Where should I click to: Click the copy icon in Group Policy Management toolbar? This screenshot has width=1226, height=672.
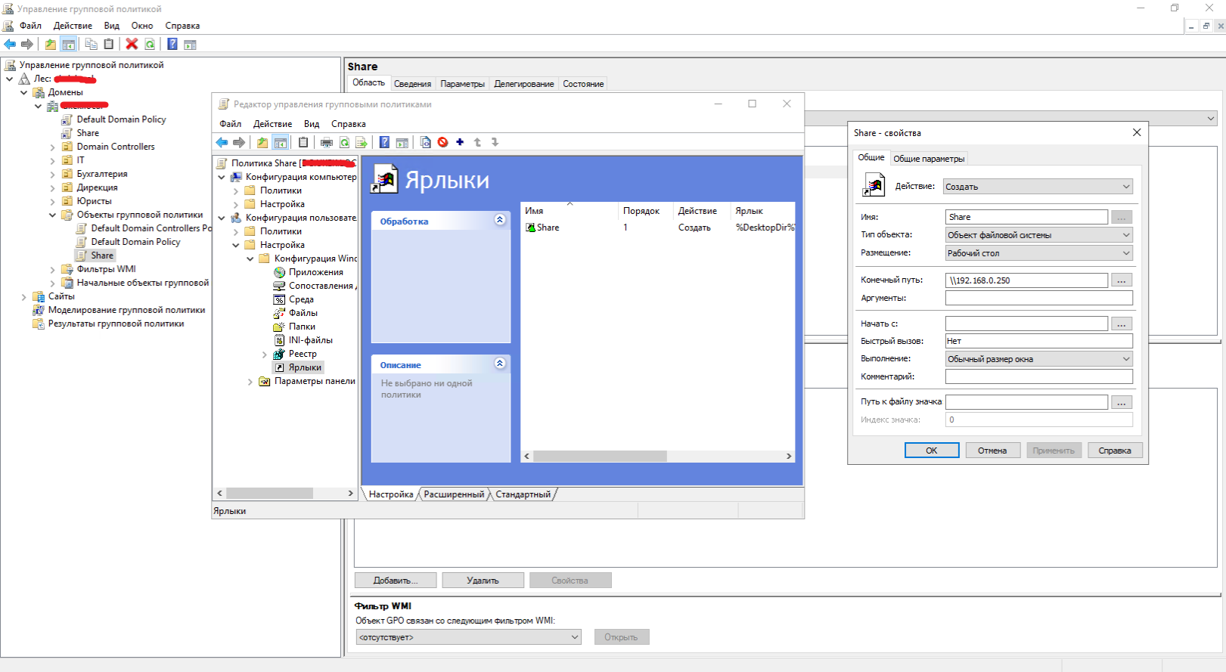tap(91, 45)
